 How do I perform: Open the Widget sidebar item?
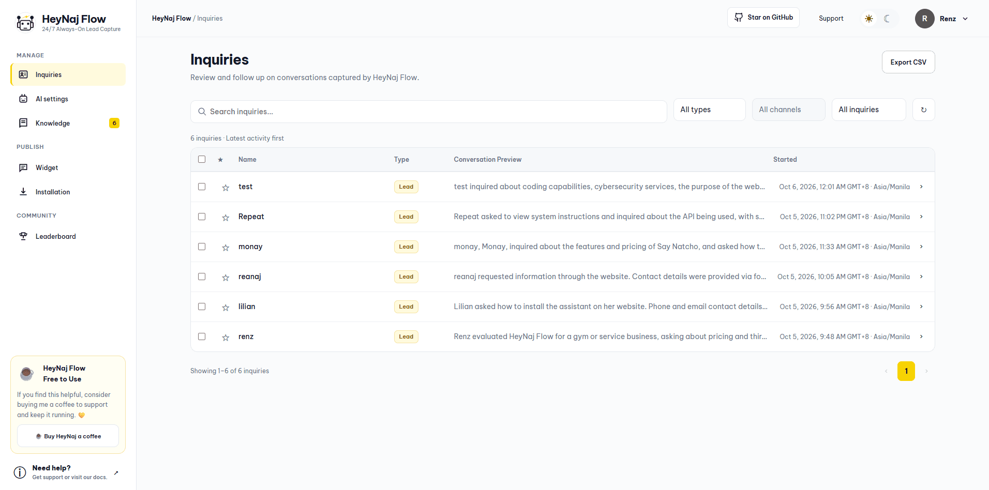pos(68,167)
